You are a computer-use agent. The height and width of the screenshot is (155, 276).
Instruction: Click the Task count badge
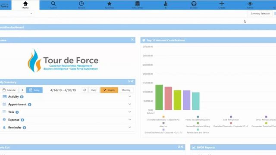click(17, 112)
